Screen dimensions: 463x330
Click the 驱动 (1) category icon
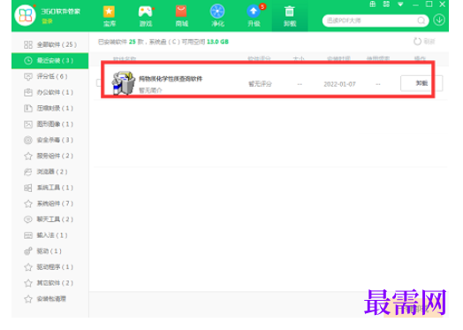[x=28, y=251]
